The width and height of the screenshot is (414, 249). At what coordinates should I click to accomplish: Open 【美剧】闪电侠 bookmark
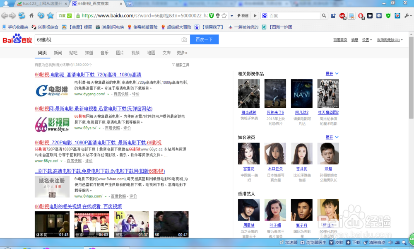click(110, 27)
